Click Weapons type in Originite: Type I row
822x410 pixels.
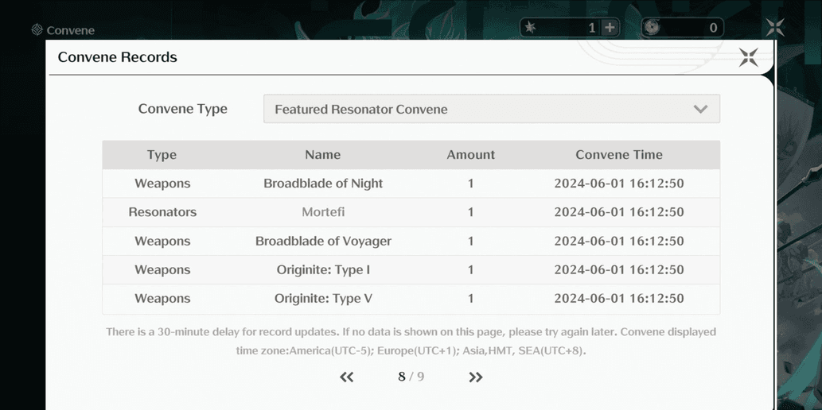[x=162, y=269]
